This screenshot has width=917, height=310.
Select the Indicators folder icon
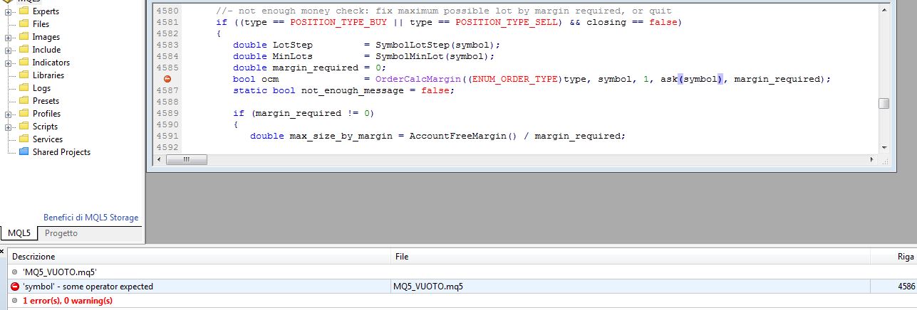[x=24, y=63]
